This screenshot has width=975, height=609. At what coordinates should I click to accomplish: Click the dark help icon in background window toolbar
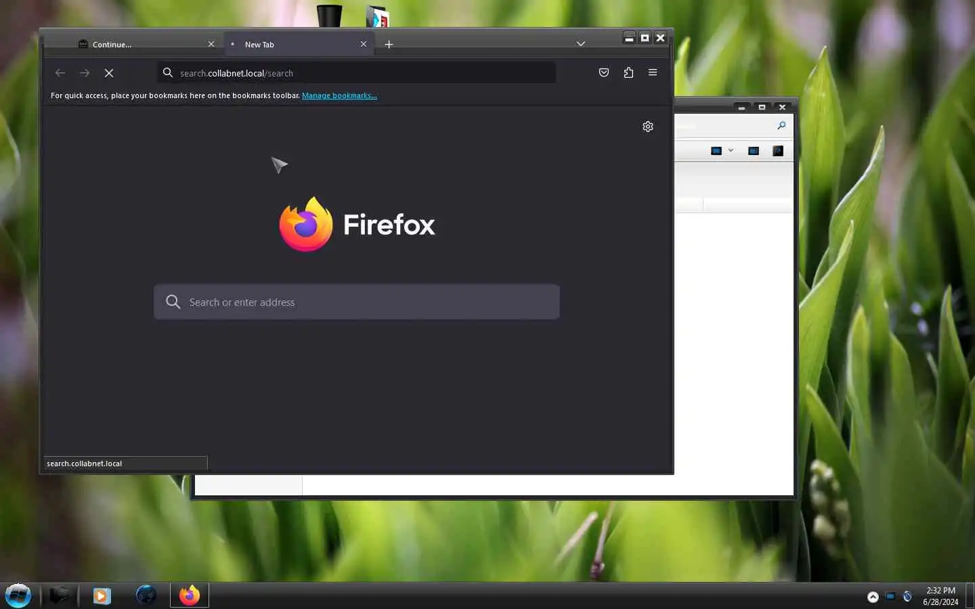778,151
